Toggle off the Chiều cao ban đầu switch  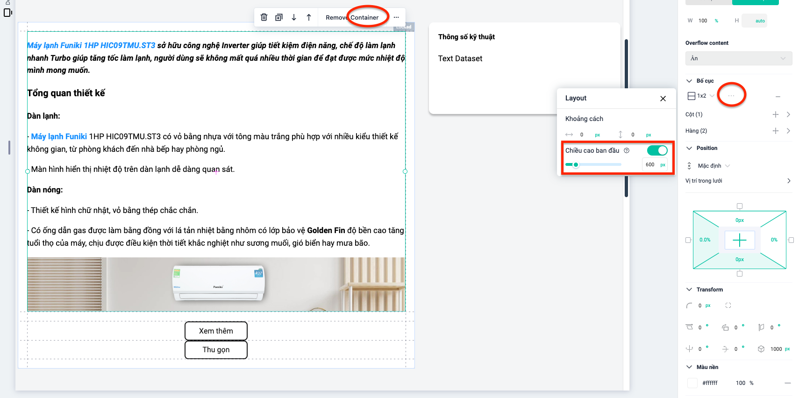[x=657, y=150]
